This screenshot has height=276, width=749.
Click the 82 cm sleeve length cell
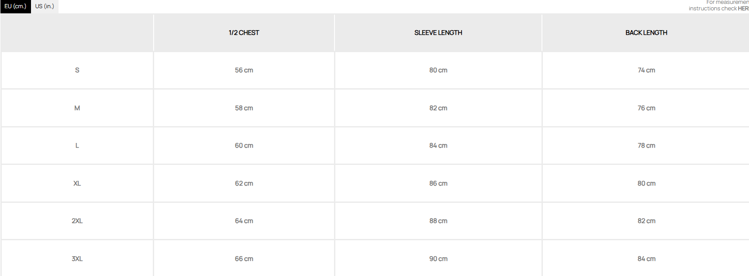tap(438, 108)
